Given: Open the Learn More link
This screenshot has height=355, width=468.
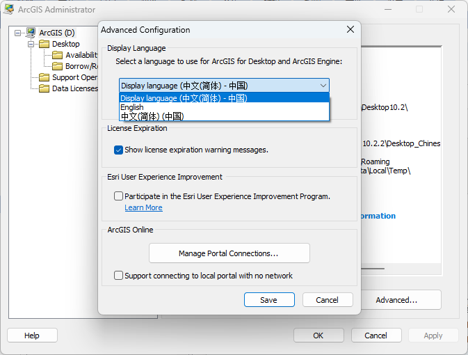Looking at the screenshot, I should [143, 207].
